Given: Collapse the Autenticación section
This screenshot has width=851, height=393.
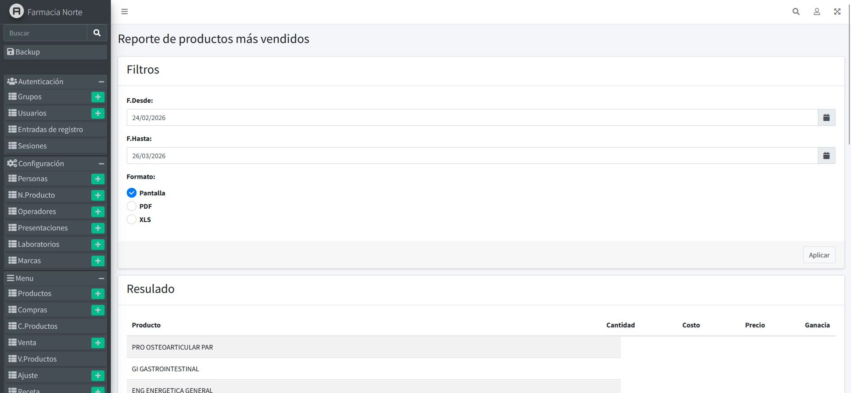Looking at the screenshot, I should [101, 82].
